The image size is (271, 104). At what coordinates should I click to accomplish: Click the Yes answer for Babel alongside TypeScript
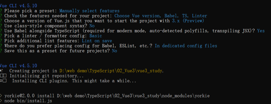point(261,31)
